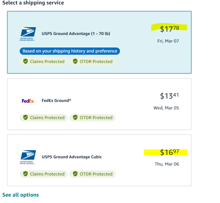220x203 pixels.
Task: Click the USPS logo on Ground Advantage Cubic
Action: [x=28, y=157]
